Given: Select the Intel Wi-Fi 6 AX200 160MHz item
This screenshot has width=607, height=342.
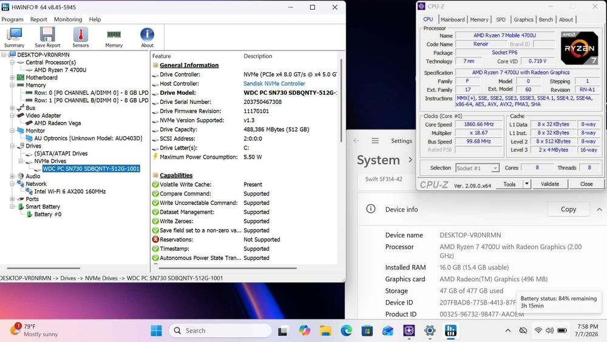Looking at the screenshot, I should pos(70,191).
